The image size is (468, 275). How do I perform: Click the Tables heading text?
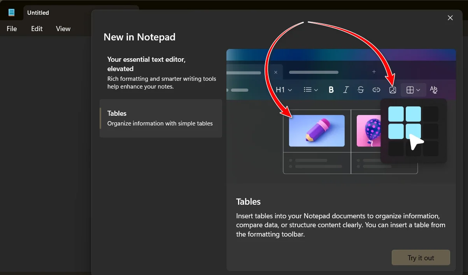click(x=248, y=202)
